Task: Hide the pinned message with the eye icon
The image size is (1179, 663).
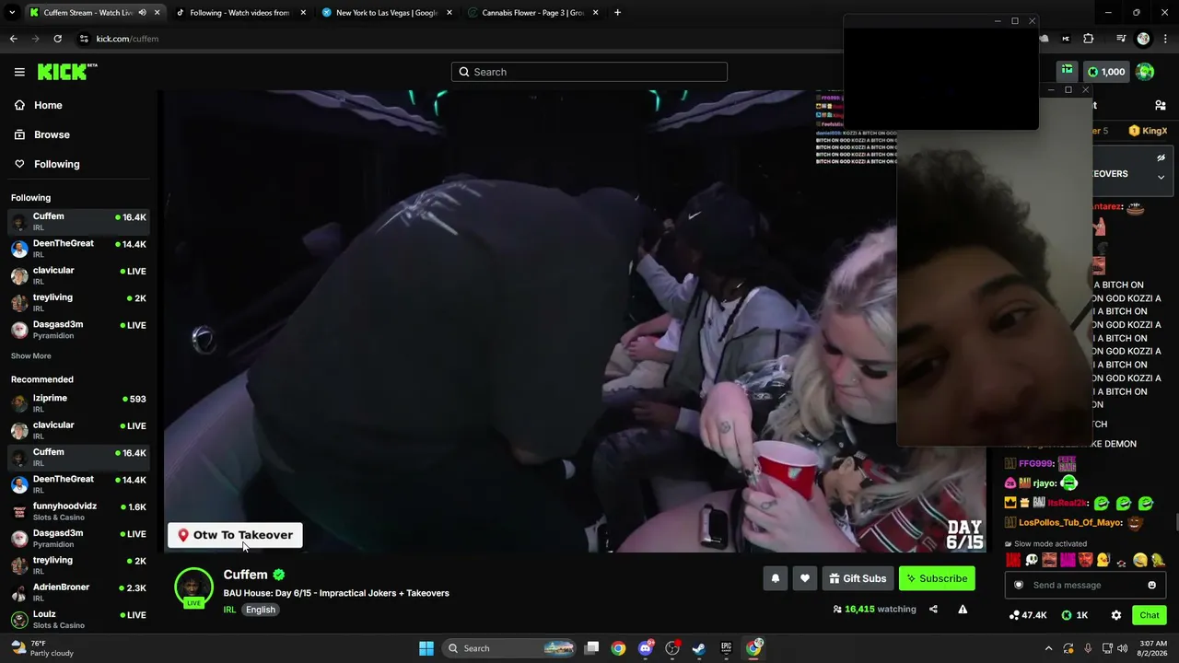Action: [1161, 157]
